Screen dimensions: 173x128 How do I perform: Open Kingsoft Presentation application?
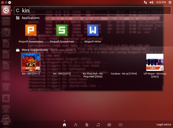pyautogui.click(x=31, y=33)
